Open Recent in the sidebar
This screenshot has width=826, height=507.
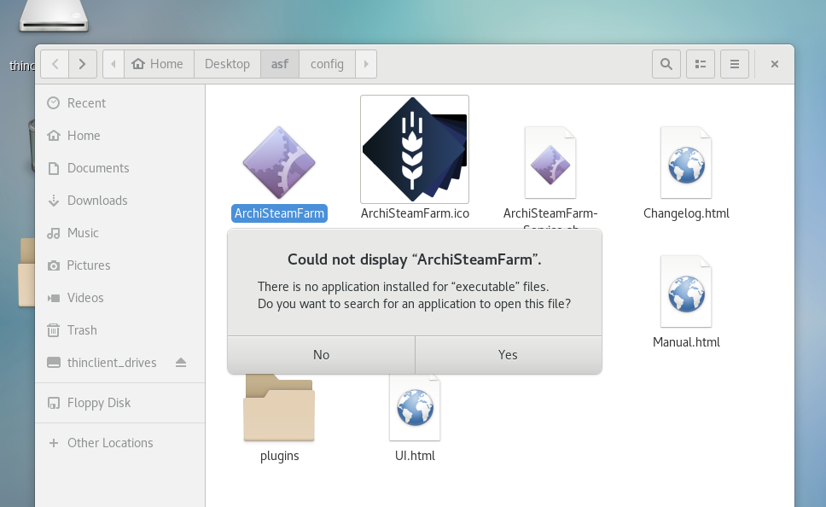(120, 102)
